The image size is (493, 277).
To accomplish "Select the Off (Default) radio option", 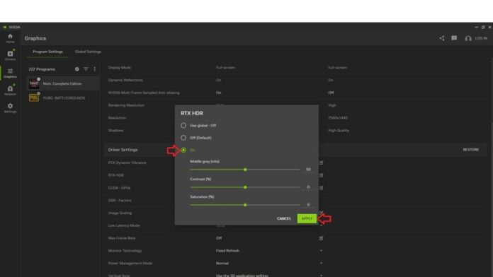I will (183, 138).
